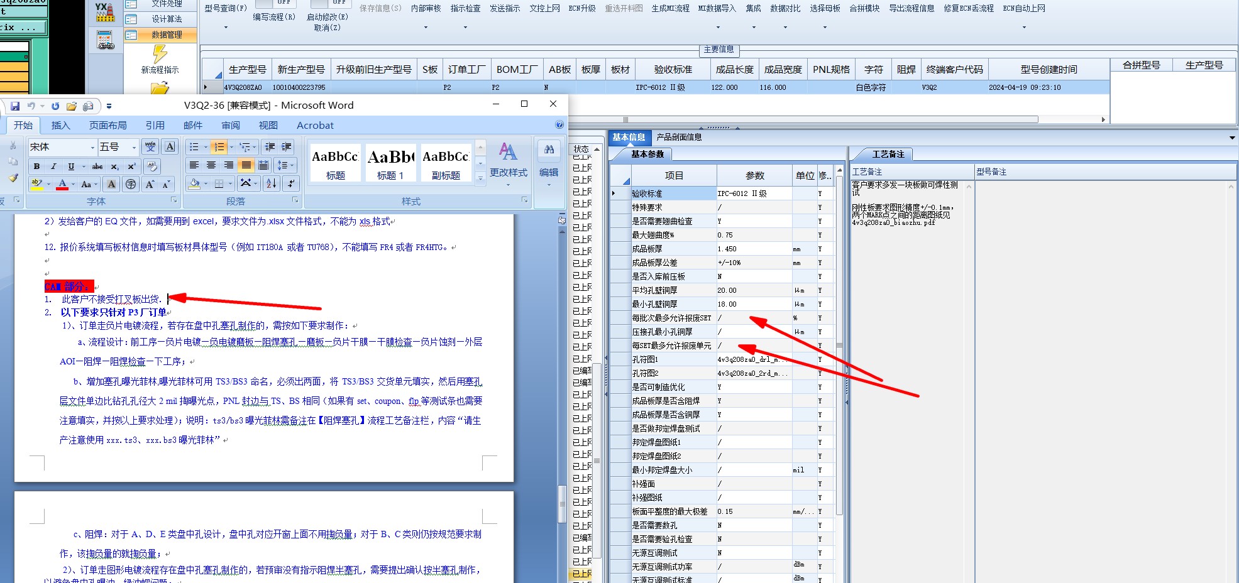The image size is (1239, 583).
Task: Click the Save icon in Word quick access toolbar
Action: pyautogui.click(x=15, y=106)
